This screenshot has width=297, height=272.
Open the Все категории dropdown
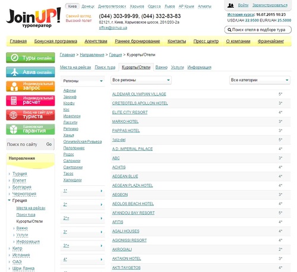pyautogui.click(x=260, y=80)
